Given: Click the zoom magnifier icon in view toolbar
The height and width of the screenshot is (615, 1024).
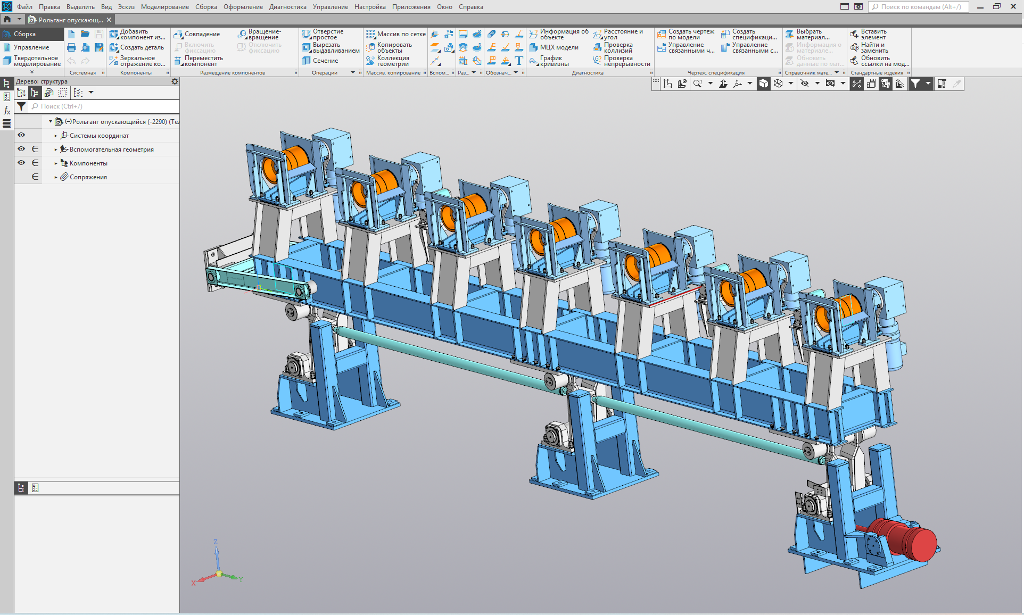Looking at the screenshot, I should [x=697, y=84].
